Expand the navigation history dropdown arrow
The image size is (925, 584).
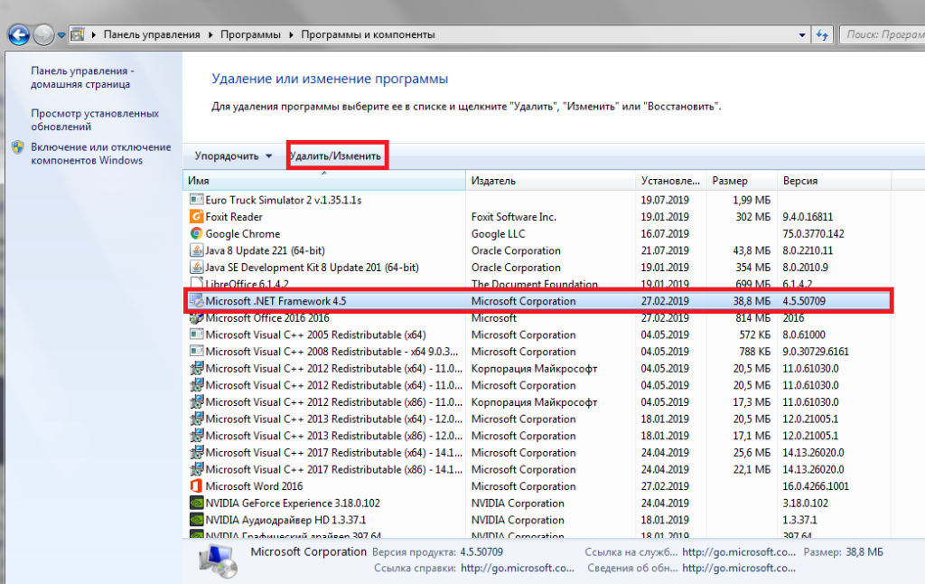tap(61, 35)
